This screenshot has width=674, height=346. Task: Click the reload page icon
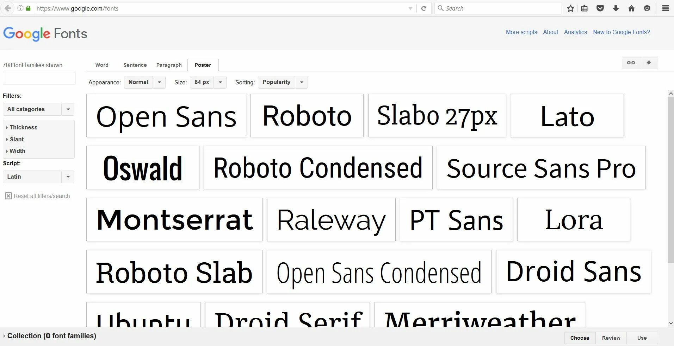(x=424, y=8)
